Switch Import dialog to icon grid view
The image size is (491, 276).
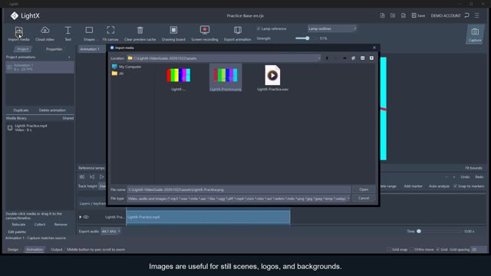(362, 58)
